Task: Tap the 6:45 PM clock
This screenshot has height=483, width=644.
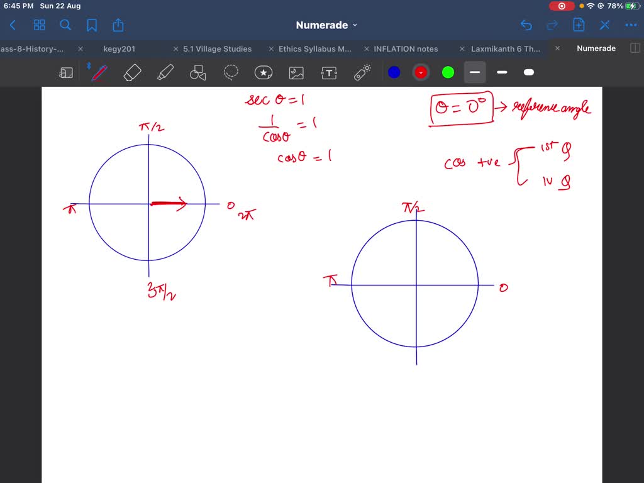Action: 18,6
